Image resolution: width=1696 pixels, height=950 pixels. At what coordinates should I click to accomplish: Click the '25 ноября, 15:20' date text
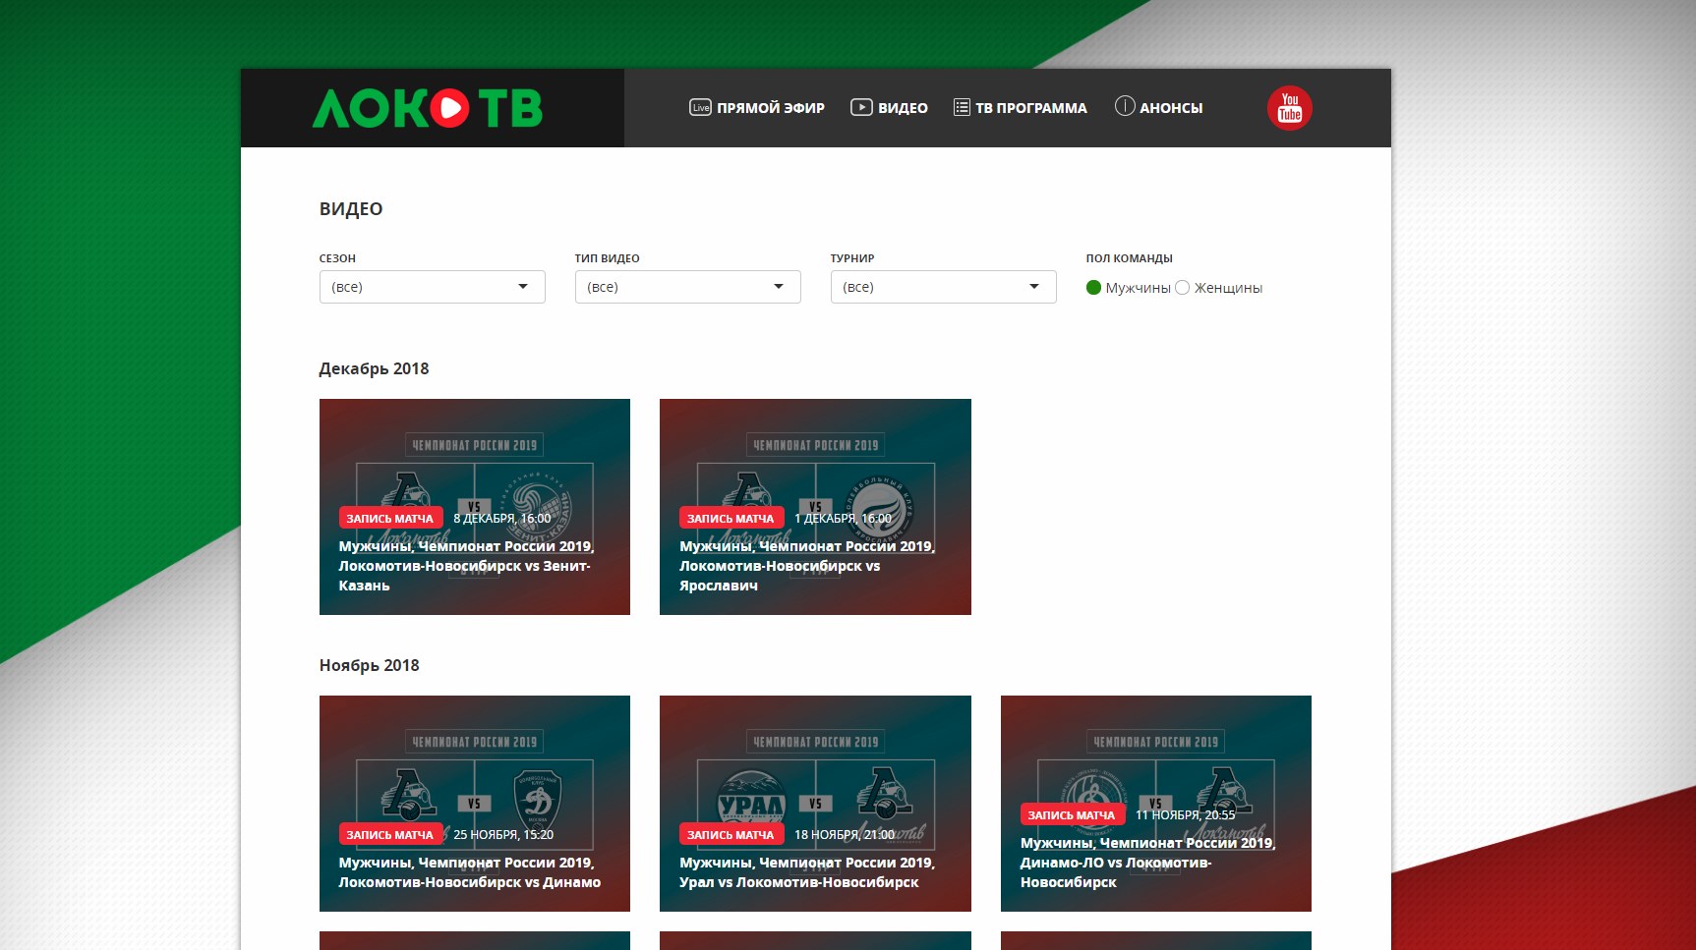(503, 834)
